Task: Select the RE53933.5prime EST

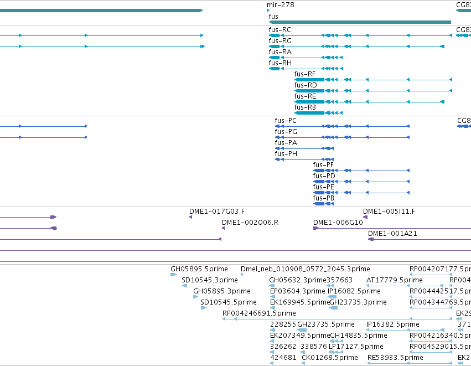Action: [x=410, y=363]
